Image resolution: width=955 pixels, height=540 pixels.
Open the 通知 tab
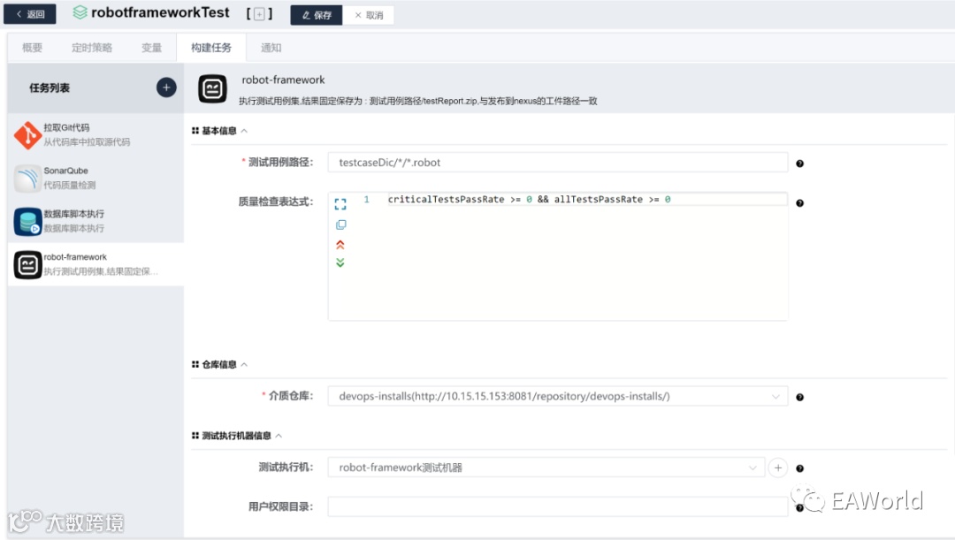271,48
